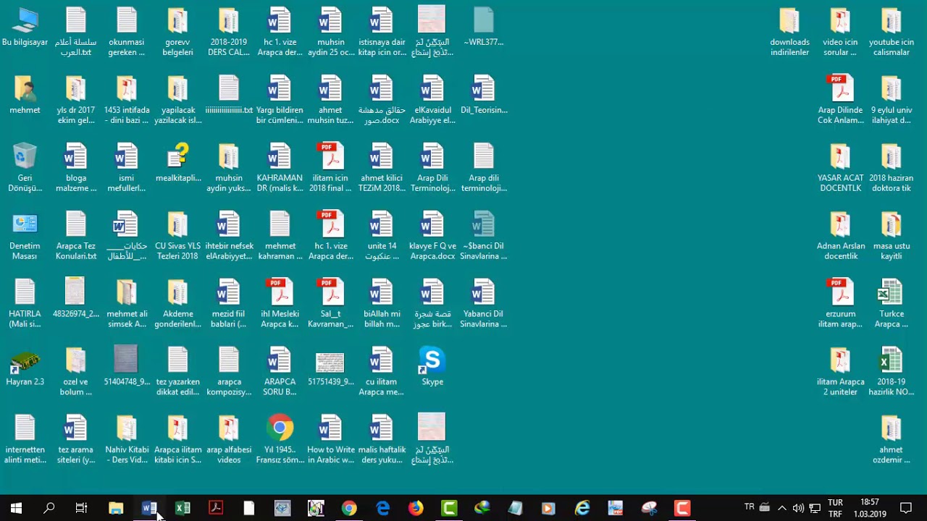Open the Action Center notifications

click(906, 508)
